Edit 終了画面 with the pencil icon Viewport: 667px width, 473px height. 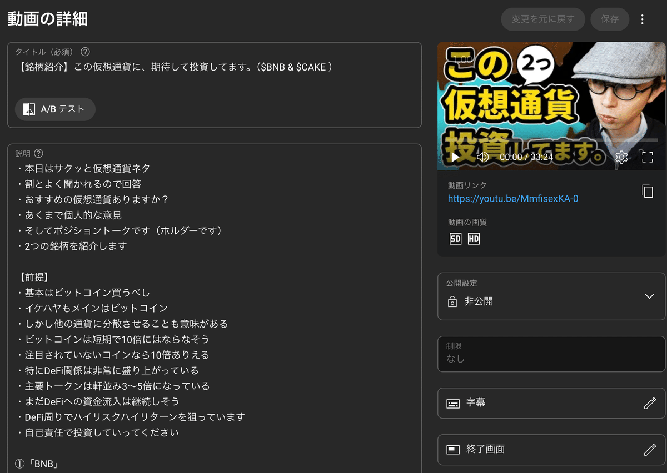point(649,450)
